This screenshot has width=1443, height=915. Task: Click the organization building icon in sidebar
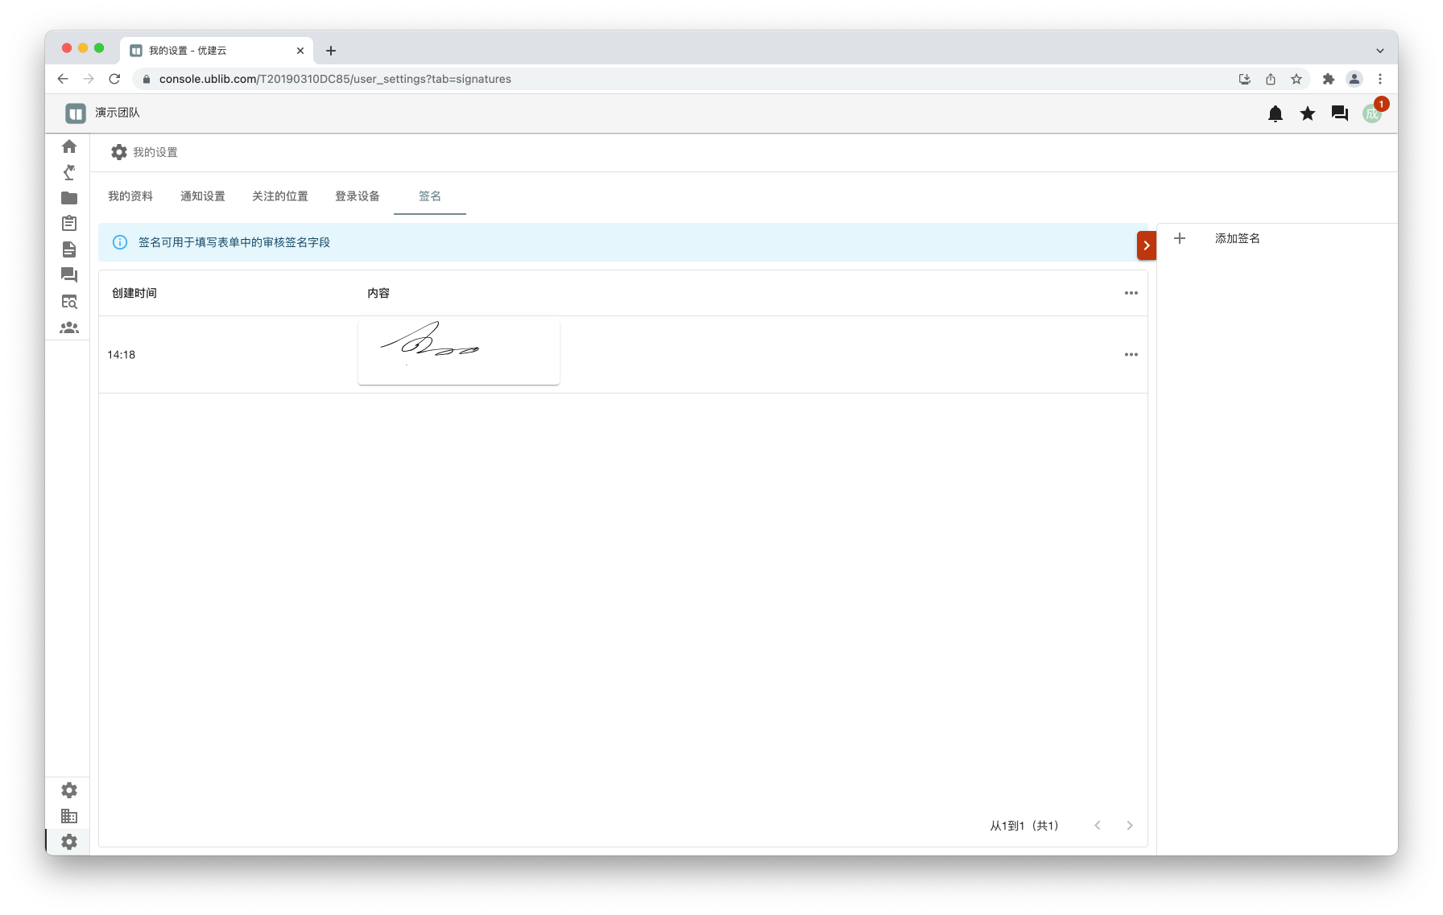(69, 816)
